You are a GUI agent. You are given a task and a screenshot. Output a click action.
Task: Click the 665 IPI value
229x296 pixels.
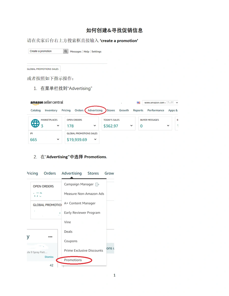(x=33, y=140)
